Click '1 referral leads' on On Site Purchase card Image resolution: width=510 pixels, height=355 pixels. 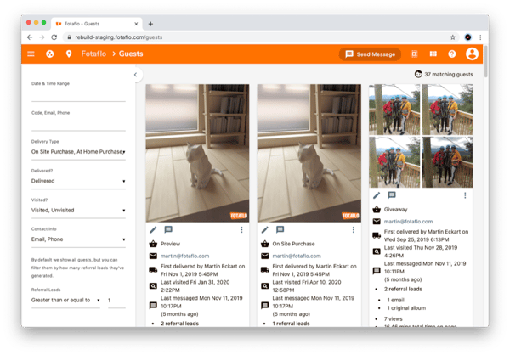click(291, 324)
